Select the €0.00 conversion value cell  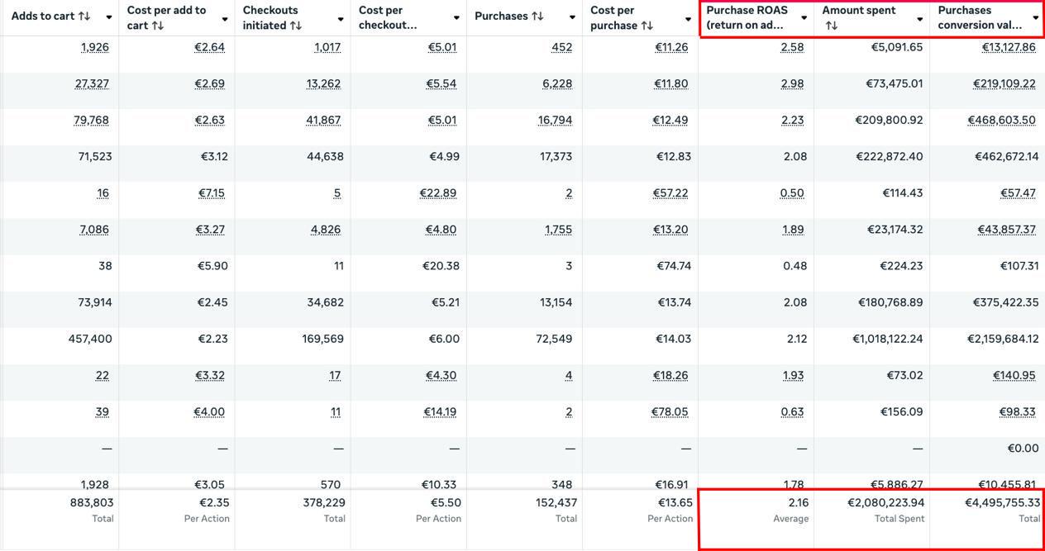[x=1024, y=448]
